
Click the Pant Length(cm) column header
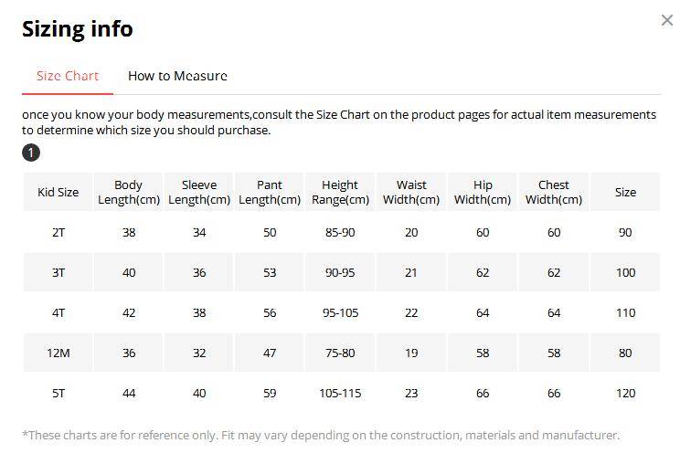pyautogui.click(x=270, y=193)
